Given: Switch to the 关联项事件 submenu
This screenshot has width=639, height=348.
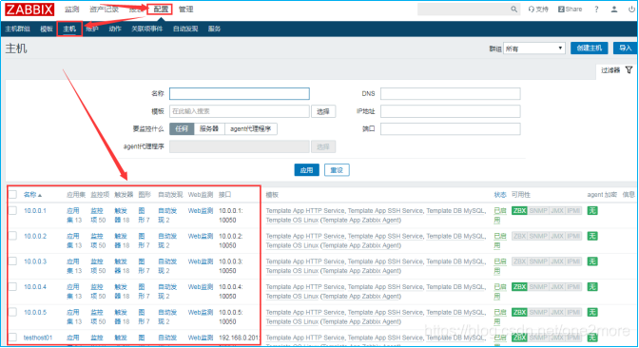Looking at the screenshot, I should [x=146, y=29].
